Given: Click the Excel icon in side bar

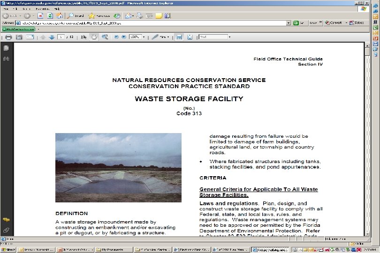Looking at the screenshot, I should (376, 27).
